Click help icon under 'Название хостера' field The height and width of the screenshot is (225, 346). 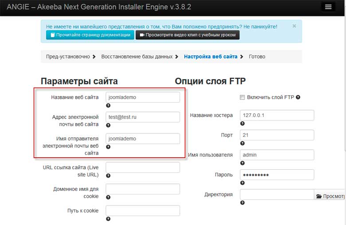(242, 124)
